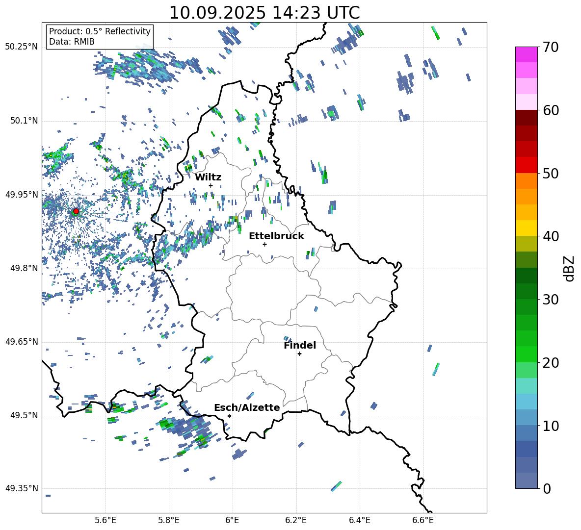This screenshot has height=530, width=581.
Task: Click the bright green colorbar segment above 20
Action: tap(526, 354)
